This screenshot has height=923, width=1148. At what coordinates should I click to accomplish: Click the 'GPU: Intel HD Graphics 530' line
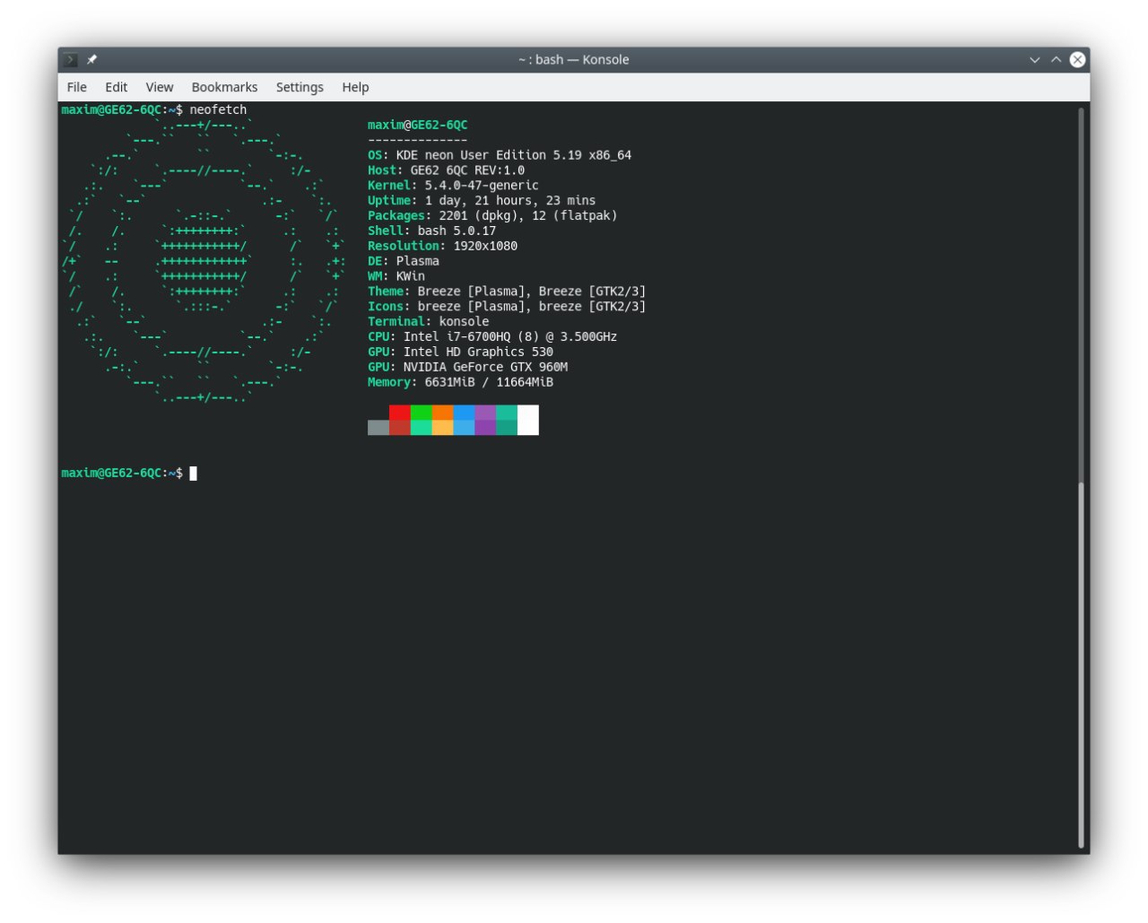point(460,353)
